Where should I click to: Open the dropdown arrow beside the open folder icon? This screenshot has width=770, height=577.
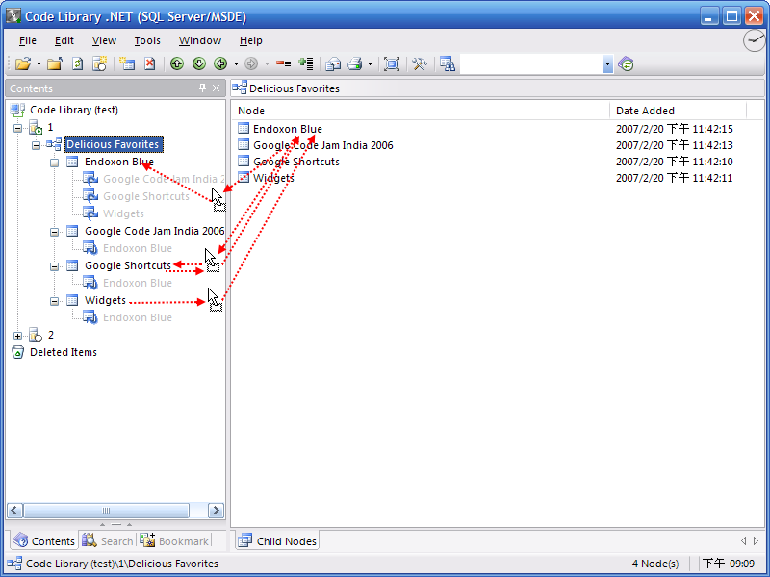(x=38, y=63)
